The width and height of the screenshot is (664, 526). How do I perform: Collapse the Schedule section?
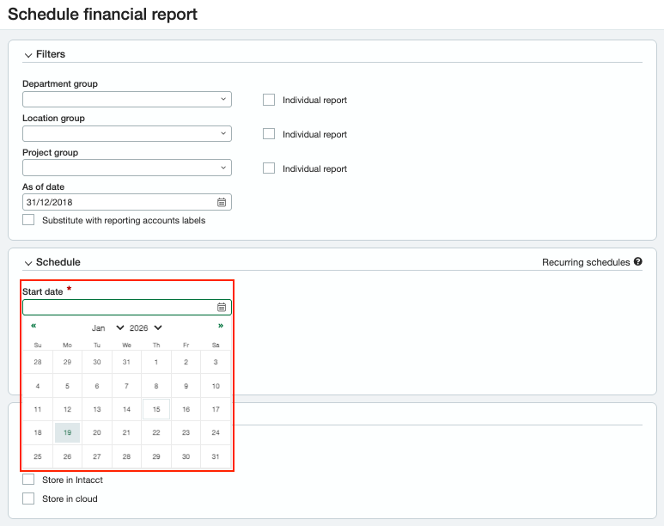tap(28, 263)
